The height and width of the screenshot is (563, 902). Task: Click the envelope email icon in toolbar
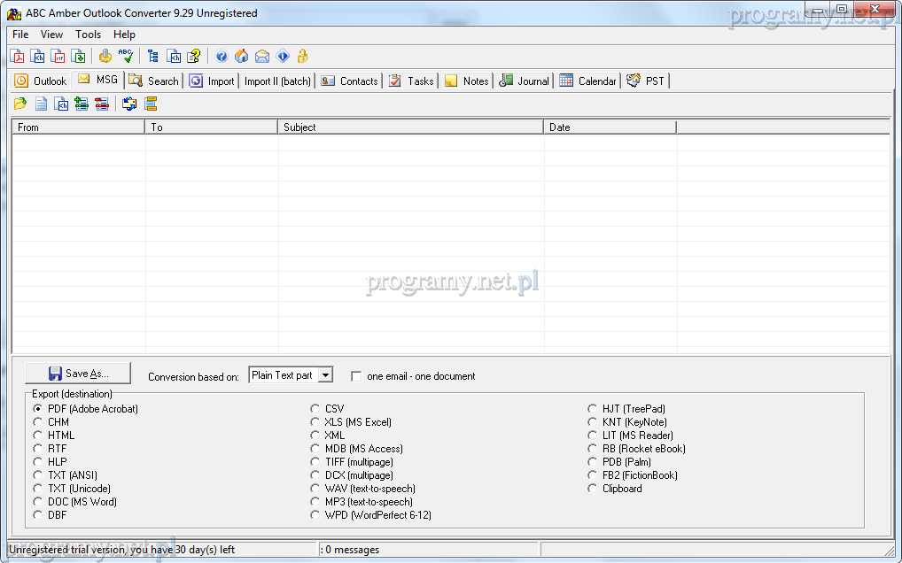pyautogui.click(x=262, y=57)
